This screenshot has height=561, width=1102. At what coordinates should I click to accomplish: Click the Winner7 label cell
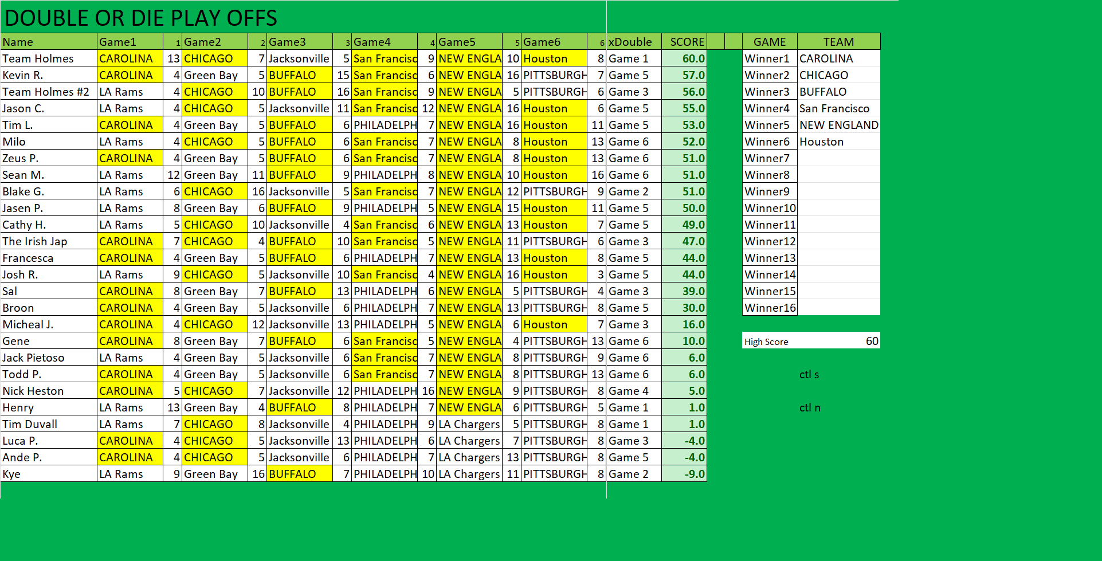pos(770,158)
